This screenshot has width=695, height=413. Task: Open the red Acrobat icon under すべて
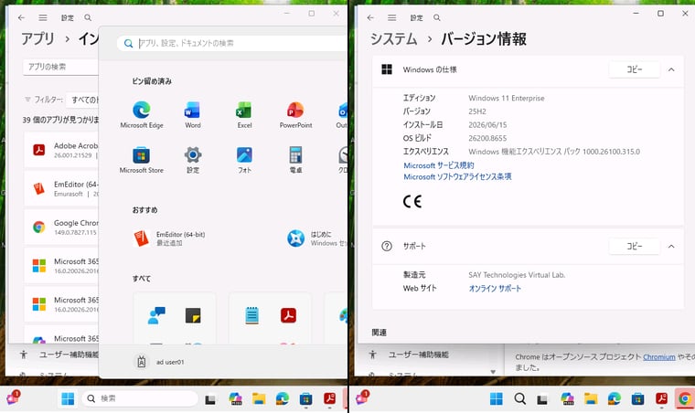pyautogui.click(x=289, y=315)
